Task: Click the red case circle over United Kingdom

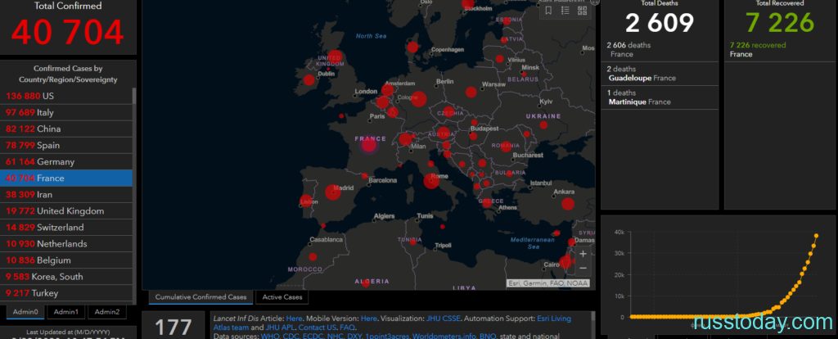Action: 335,56
